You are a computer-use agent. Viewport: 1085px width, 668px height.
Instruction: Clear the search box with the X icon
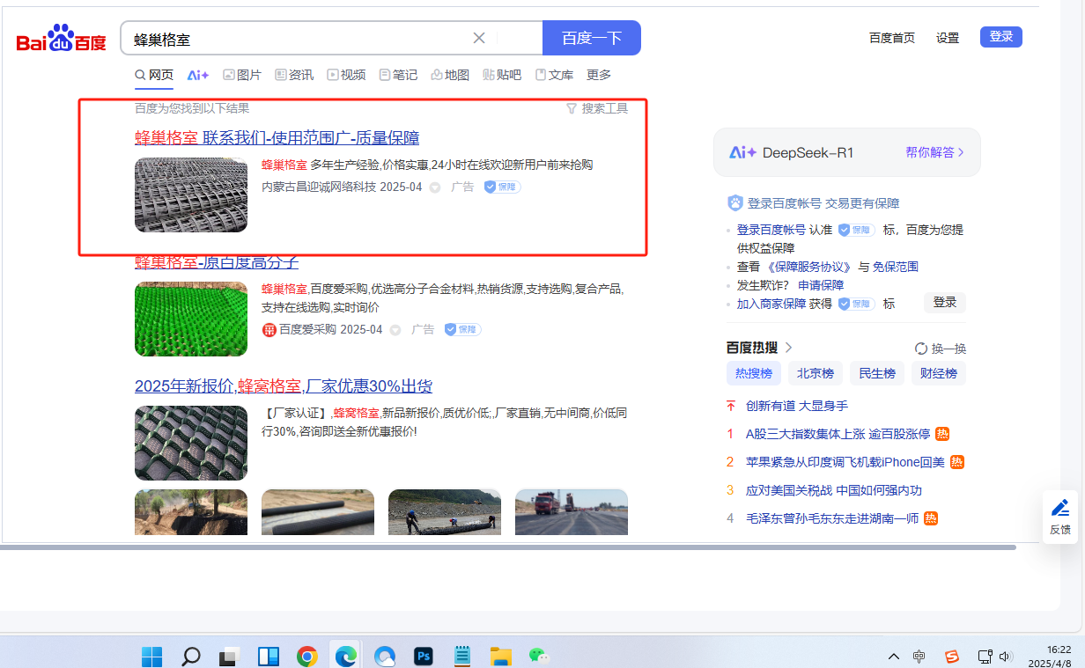tap(479, 38)
